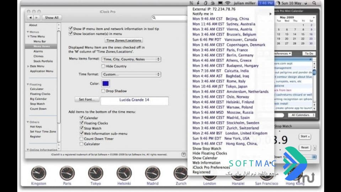
Task: Click the forward arrow in iClock Pro toolbar
Action: tap(37, 18)
